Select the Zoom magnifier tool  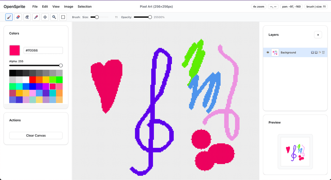tap(54, 17)
